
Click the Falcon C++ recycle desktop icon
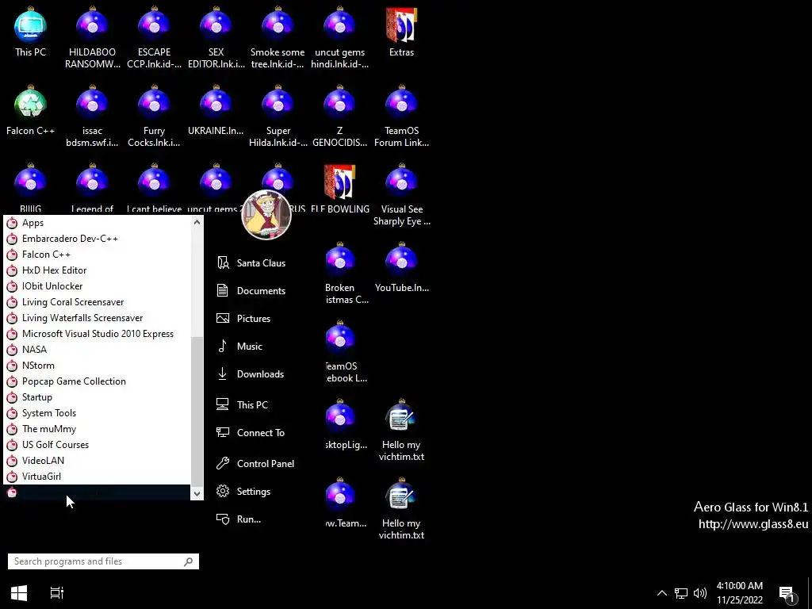pyautogui.click(x=31, y=110)
